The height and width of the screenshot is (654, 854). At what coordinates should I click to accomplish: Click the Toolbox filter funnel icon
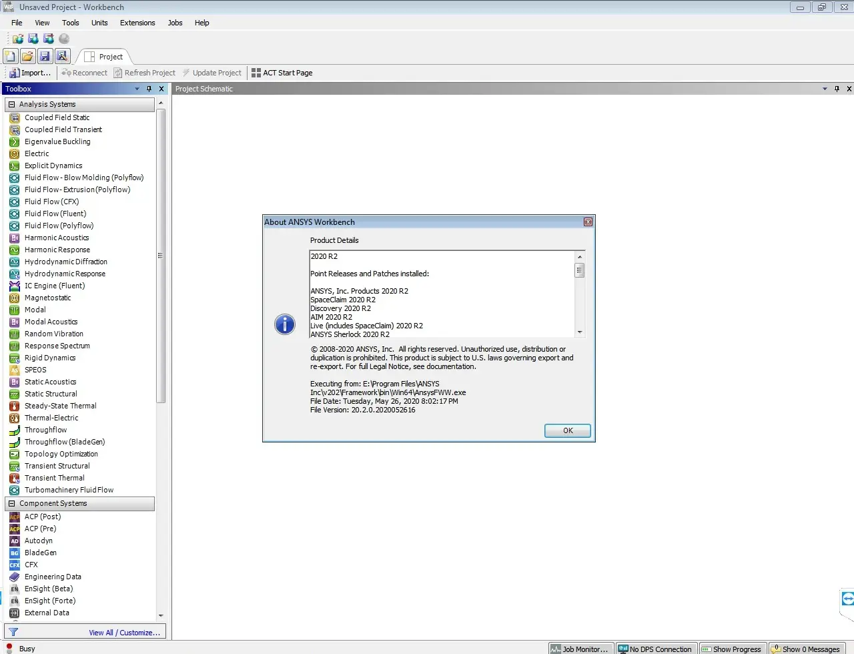13,632
